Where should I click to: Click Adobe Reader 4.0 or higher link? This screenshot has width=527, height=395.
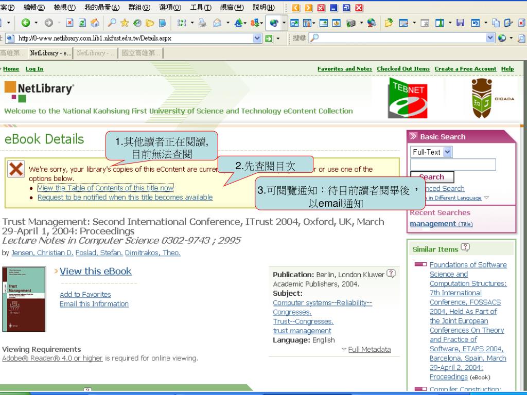coord(52,358)
